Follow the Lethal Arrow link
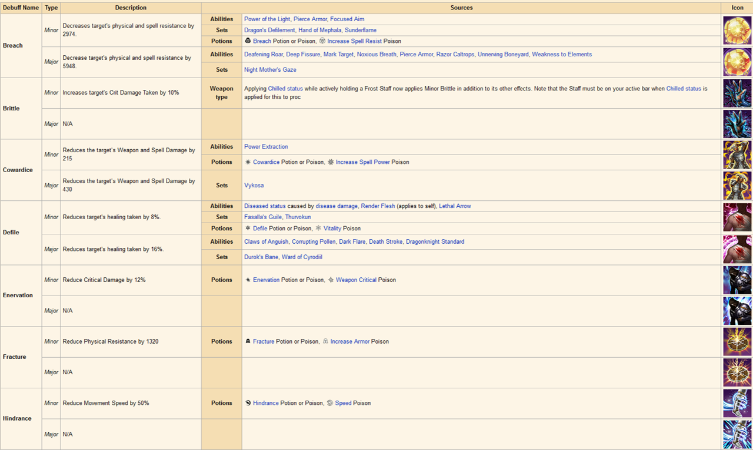The image size is (753, 450). point(455,206)
